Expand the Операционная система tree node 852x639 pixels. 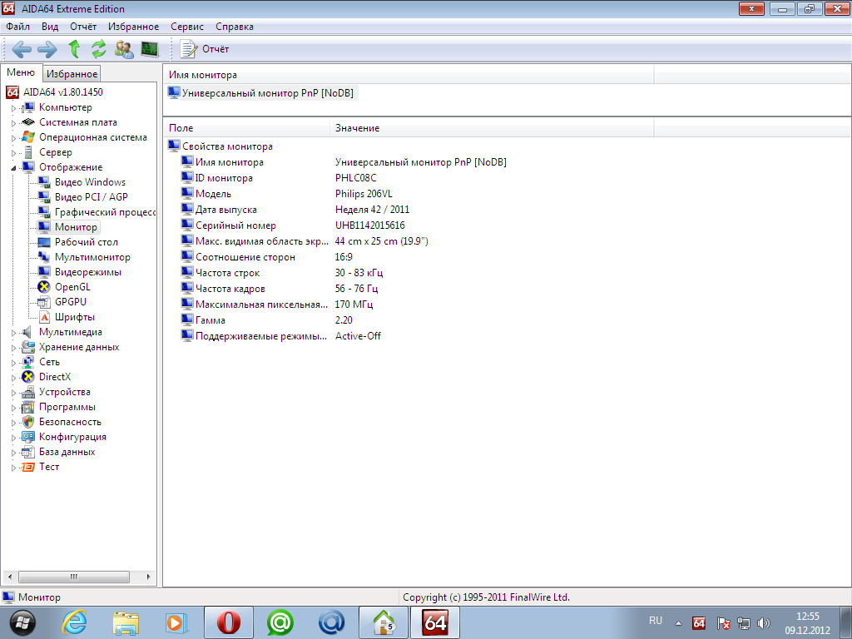(x=13, y=138)
